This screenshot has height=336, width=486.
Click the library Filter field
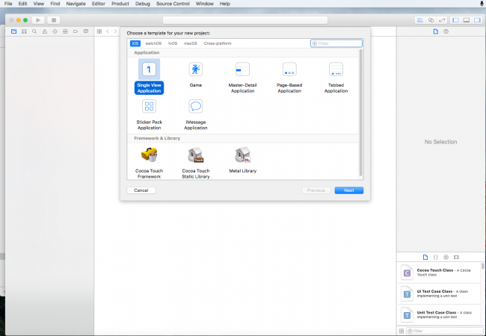[x=445, y=331]
